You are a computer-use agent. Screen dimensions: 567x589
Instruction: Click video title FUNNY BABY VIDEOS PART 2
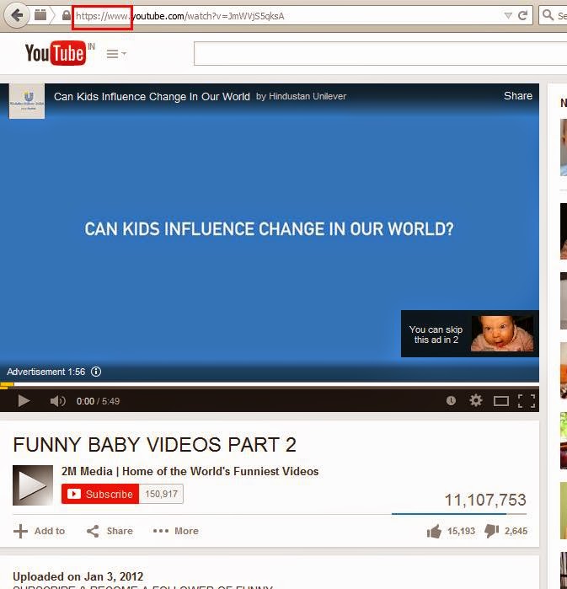(155, 445)
